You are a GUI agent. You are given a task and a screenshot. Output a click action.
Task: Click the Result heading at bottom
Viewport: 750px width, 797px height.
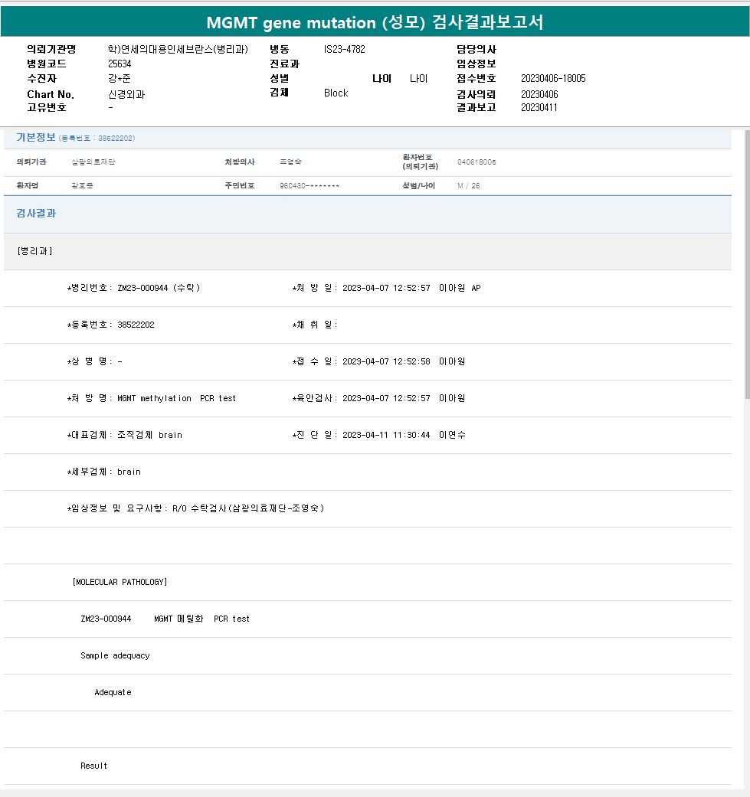93,766
